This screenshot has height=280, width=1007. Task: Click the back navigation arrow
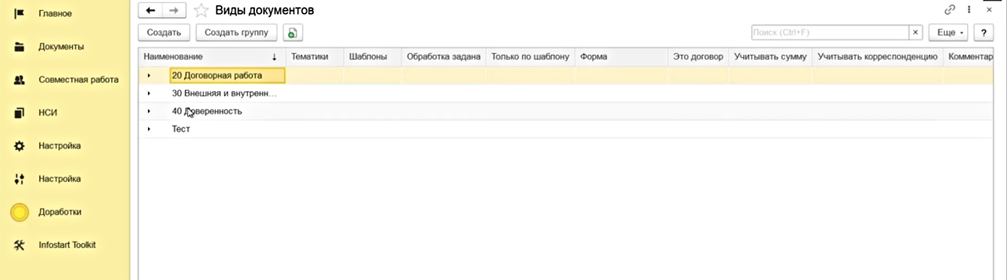(x=150, y=10)
